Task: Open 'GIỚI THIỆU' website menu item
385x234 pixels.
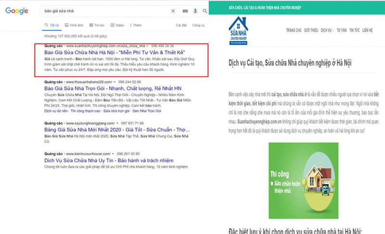Action: [x=311, y=30]
